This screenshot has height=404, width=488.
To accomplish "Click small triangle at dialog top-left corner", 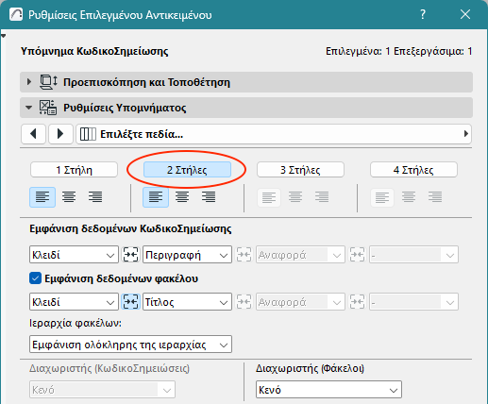I will tap(4, 36).
